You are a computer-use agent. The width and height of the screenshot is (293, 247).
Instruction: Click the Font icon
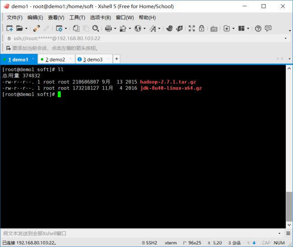(x=153, y=28)
